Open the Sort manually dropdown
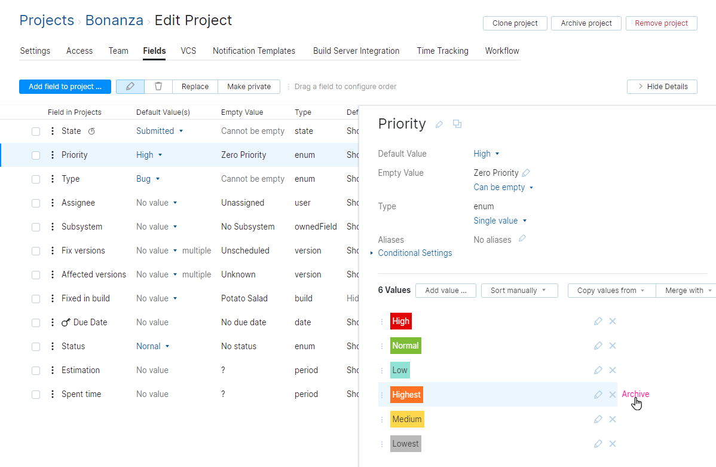This screenshot has width=716, height=467. (519, 290)
